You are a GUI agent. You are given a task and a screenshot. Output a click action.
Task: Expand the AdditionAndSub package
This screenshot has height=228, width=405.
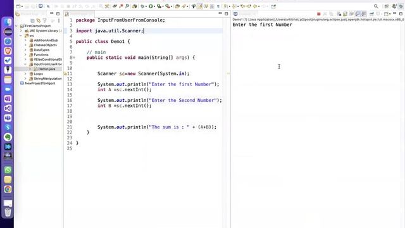point(25,41)
